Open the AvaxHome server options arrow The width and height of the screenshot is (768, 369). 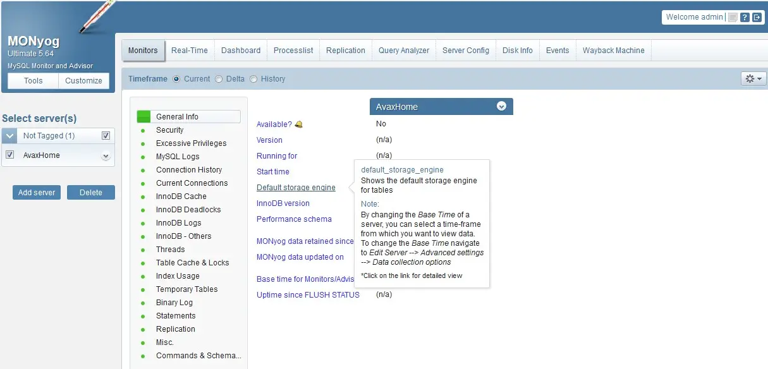coord(106,156)
